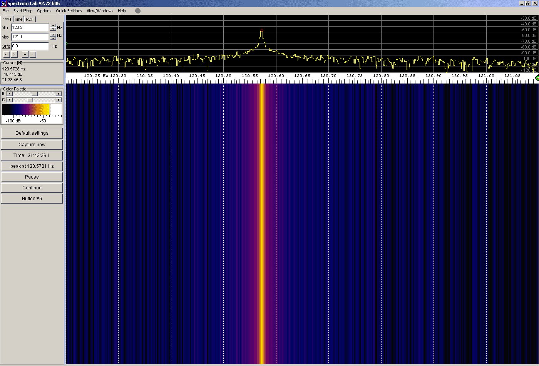Zoom out frequency with - button

pos(33,55)
